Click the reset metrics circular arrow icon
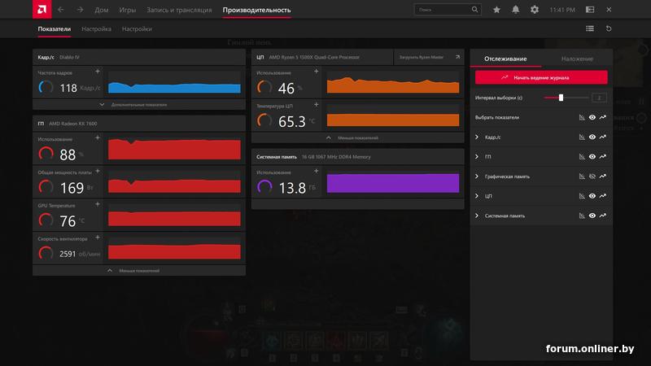This screenshot has height=366, width=651. 609,28
